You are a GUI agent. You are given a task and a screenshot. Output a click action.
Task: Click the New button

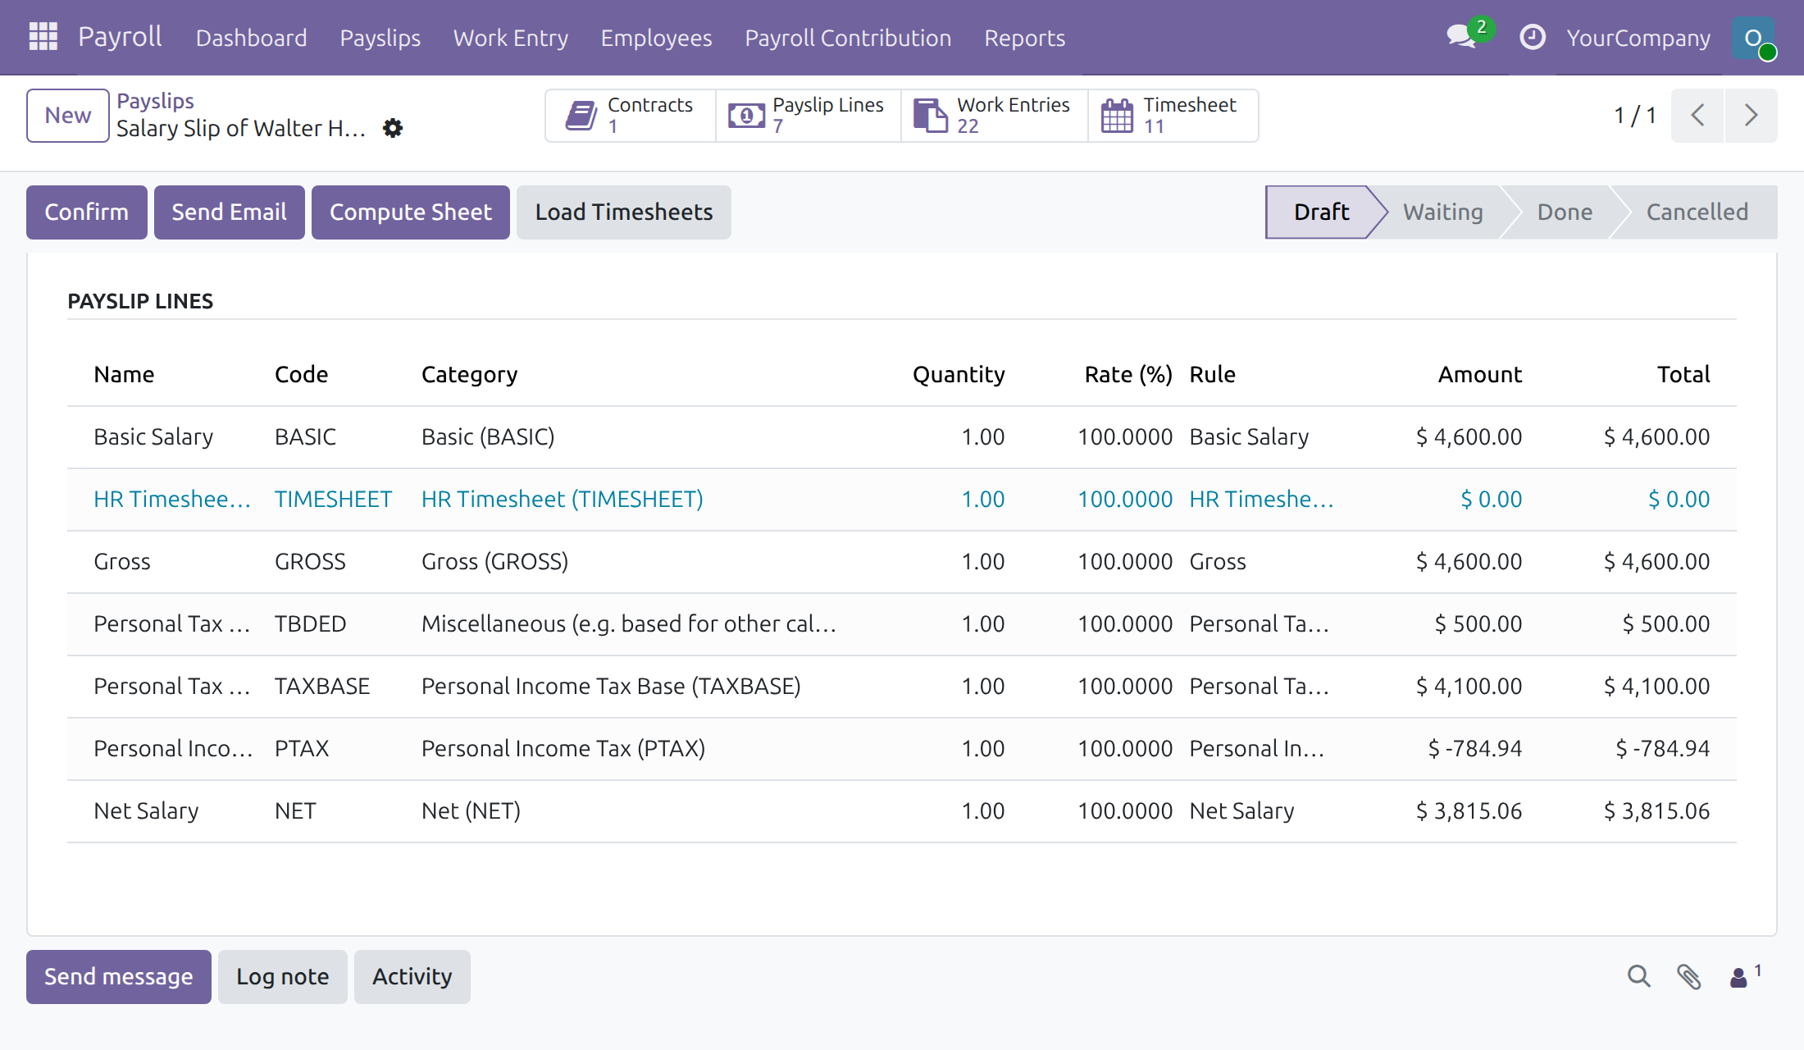tap(68, 116)
